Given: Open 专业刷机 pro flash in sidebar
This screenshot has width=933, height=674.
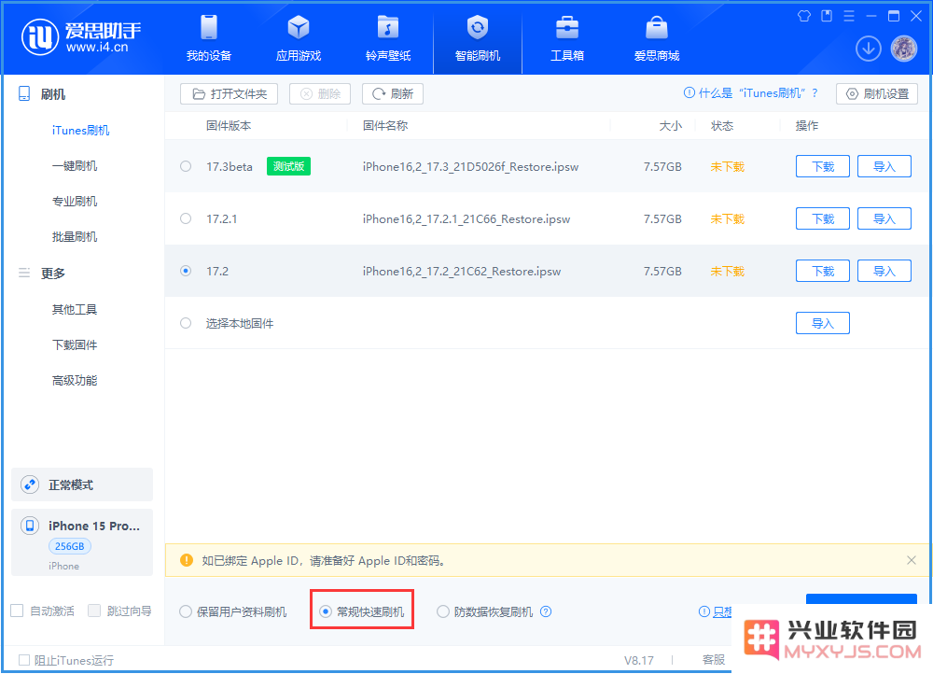Looking at the screenshot, I should click(75, 202).
